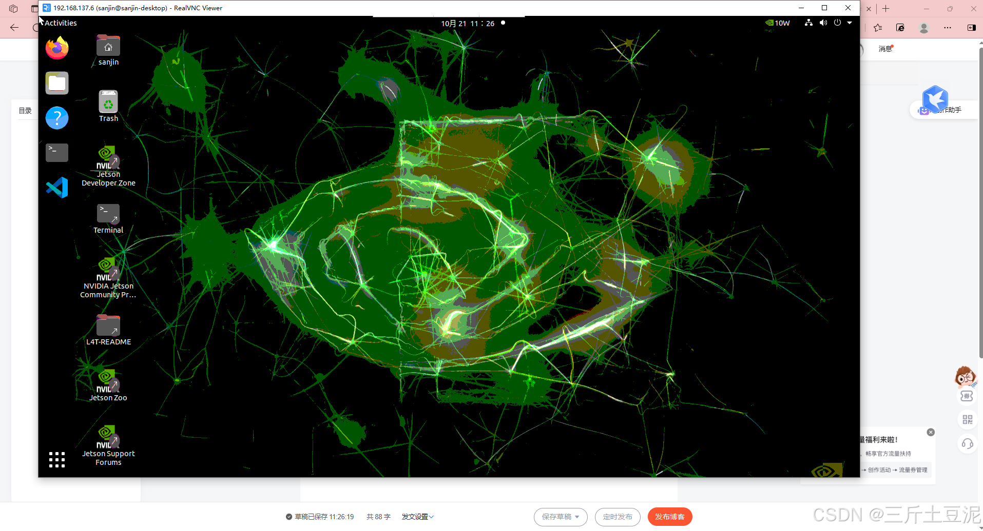Image resolution: width=983 pixels, height=531 pixels.
Task: Show Applications grid in the dock
Action: [57, 460]
